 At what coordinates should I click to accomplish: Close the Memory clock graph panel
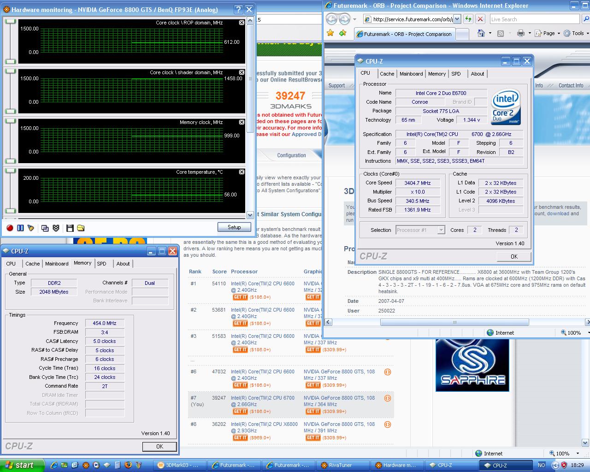(x=242, y=122)
